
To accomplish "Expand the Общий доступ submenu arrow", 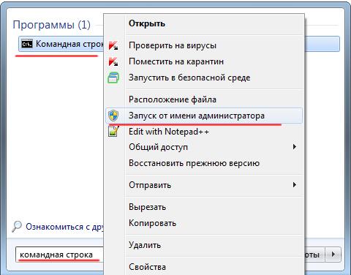I will [x=295, y=147].
